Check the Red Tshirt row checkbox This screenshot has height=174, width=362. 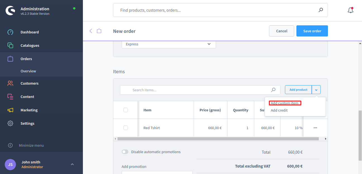(x=126, y=128)
